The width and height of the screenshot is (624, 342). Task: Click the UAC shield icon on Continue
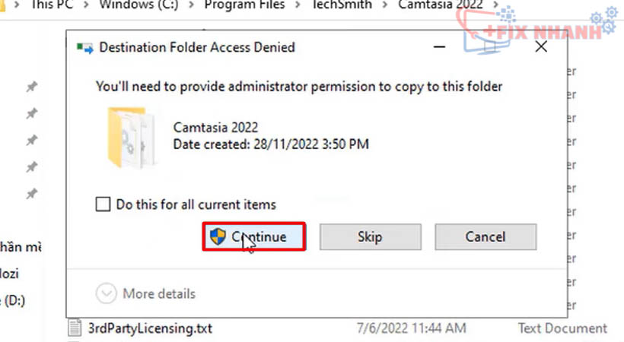pos(218,236)
